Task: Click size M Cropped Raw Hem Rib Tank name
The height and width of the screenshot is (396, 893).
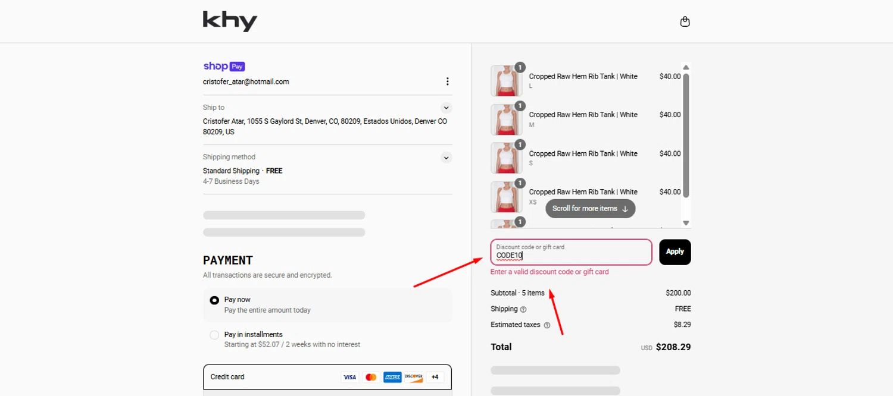Action: click(x=583, y=115)
